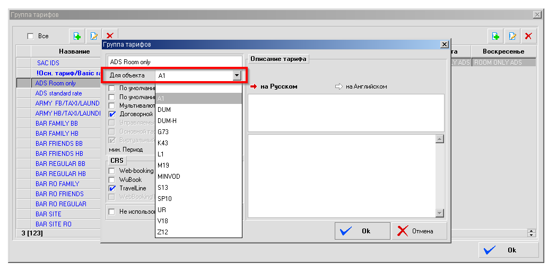557x272 pixels.
Task: Select BAR SITE RO in the tariff list
Action: pyautogui.click(x=53, y=224)
